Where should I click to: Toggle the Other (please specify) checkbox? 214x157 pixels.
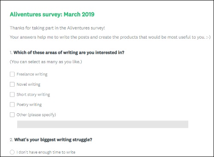(x=12, y=115)
